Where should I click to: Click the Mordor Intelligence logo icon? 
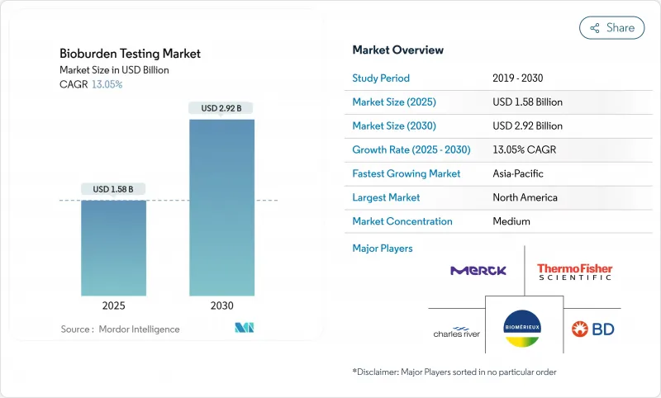244,328
